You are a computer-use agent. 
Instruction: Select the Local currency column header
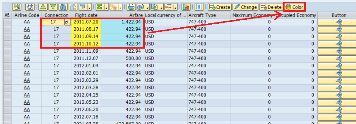coord(166,15)
